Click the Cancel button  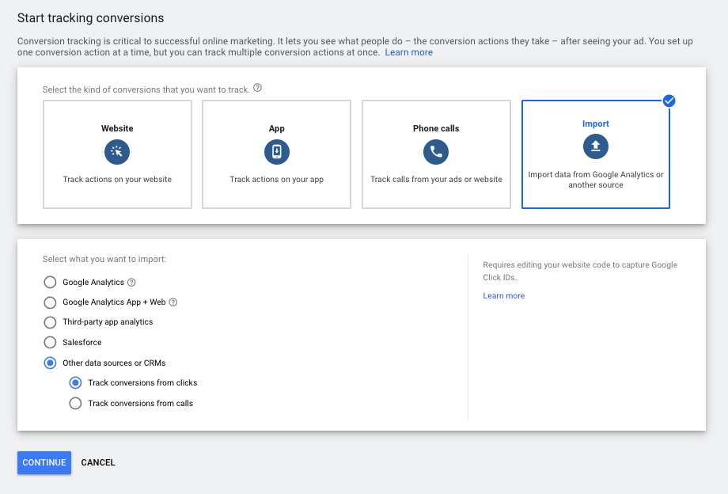coord(98,462)
